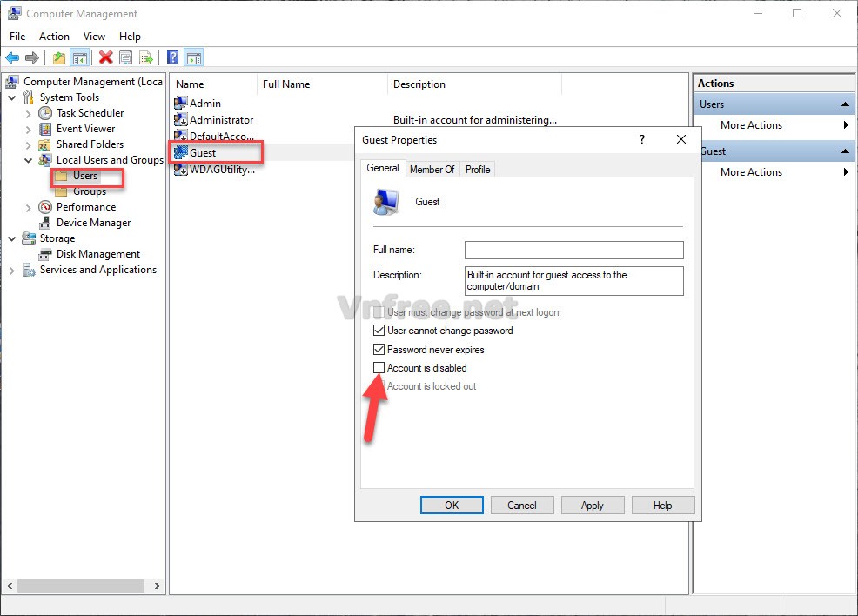Click the Back navigation arrow in the toolbar
The image size is (858, 616).
tap(12, 57)
